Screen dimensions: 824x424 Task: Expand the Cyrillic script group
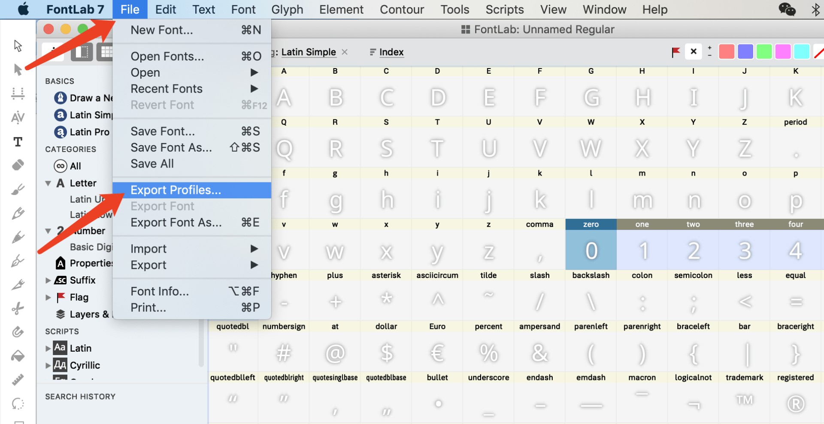click(48, 366)
